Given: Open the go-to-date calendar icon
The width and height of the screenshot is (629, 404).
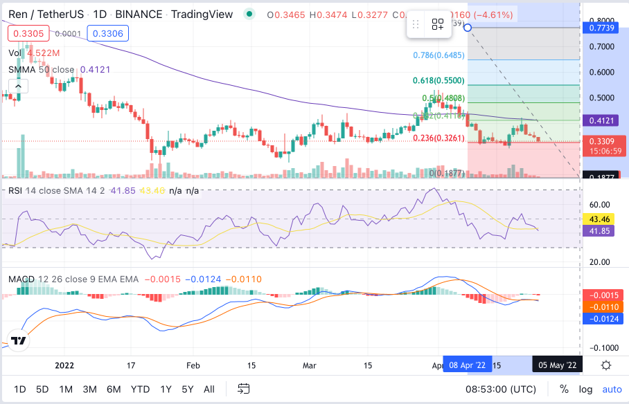Looking at the screenshot, I should (x=244, y=389).
